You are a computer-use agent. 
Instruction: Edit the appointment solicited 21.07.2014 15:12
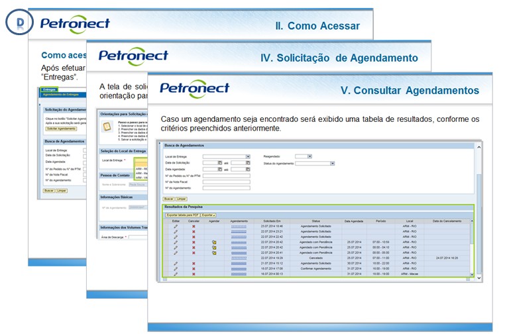coord(176,264)
